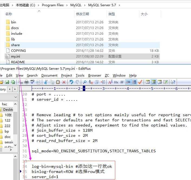Click the Cut scissors icon
Screen dimensions: 191x180
46,82
